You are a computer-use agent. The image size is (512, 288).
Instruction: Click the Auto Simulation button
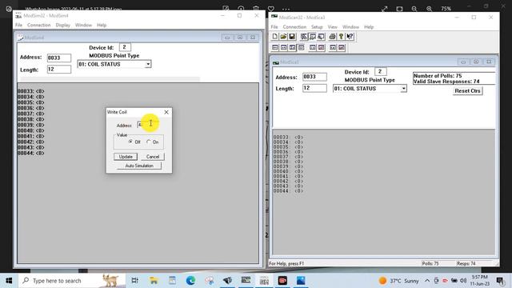pyautogui.click(x=139, y=166)
